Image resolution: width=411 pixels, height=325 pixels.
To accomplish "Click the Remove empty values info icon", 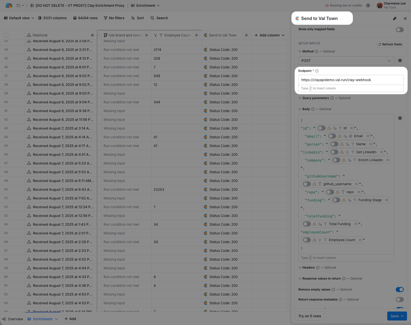I will click(333, 290).
